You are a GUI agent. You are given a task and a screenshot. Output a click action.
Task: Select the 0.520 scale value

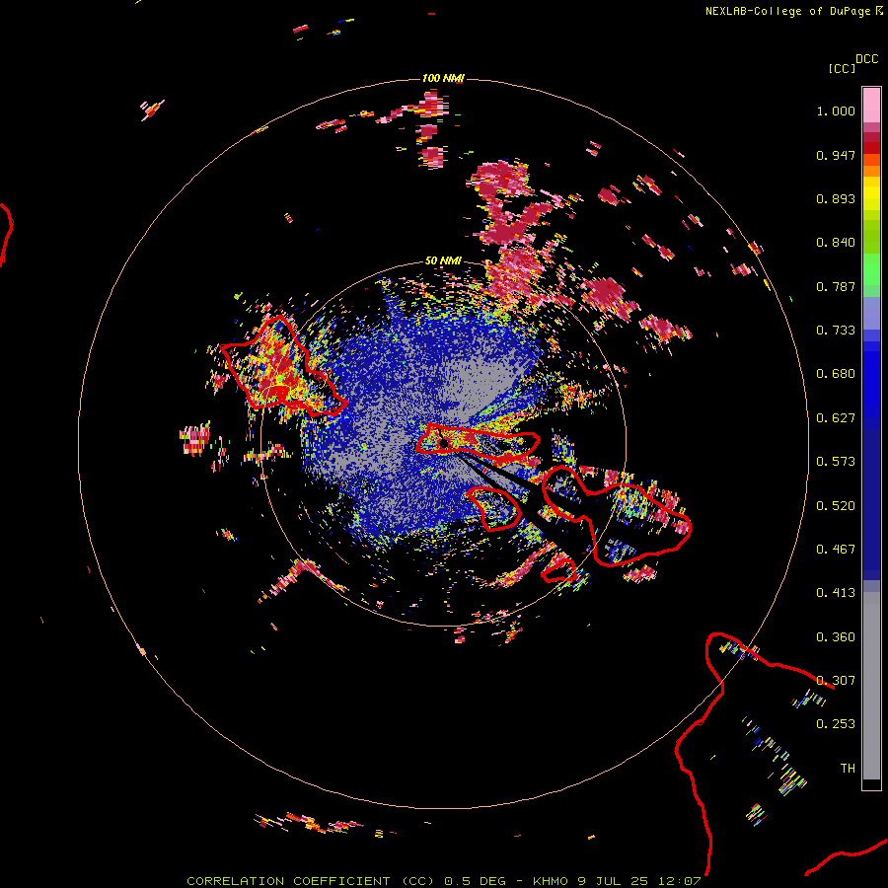[836, 506]
